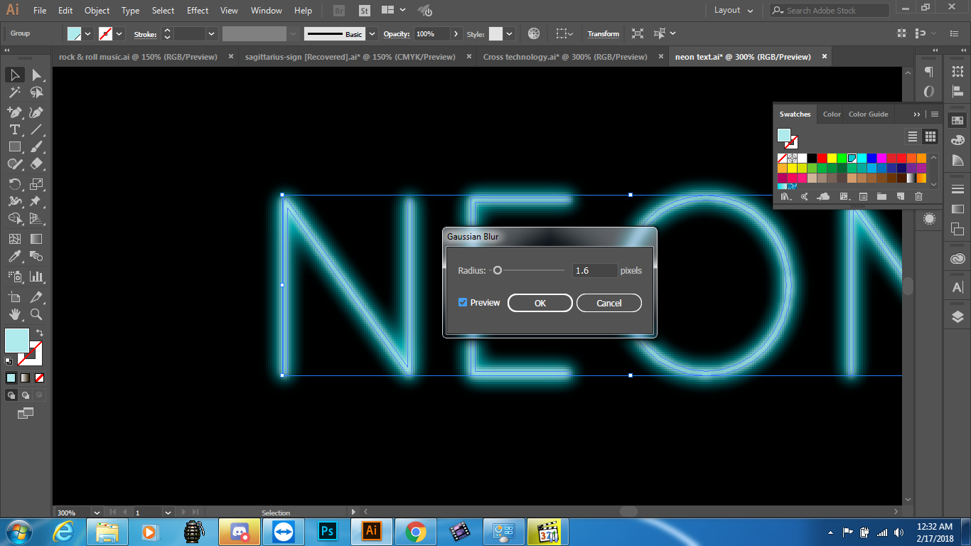Screen dimensions: 971x546
Task: Switch swatches to list view
Action: click(913, 136)
